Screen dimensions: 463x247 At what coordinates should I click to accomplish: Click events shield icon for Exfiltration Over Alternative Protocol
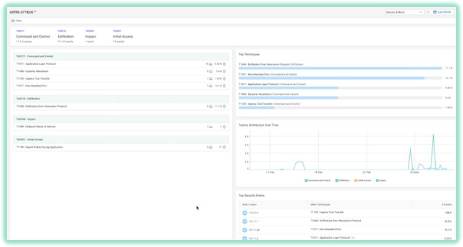click(x=224, y=106)
